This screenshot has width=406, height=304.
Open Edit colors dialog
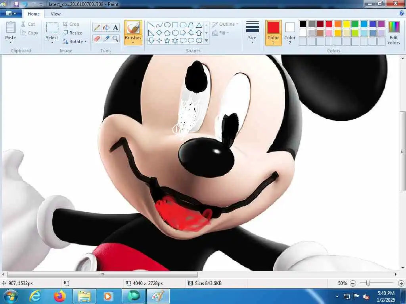click(394, 32)
